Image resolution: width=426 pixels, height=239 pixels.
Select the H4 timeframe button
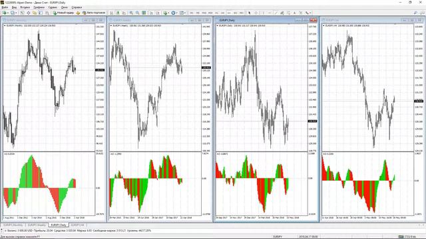point(223,13)
